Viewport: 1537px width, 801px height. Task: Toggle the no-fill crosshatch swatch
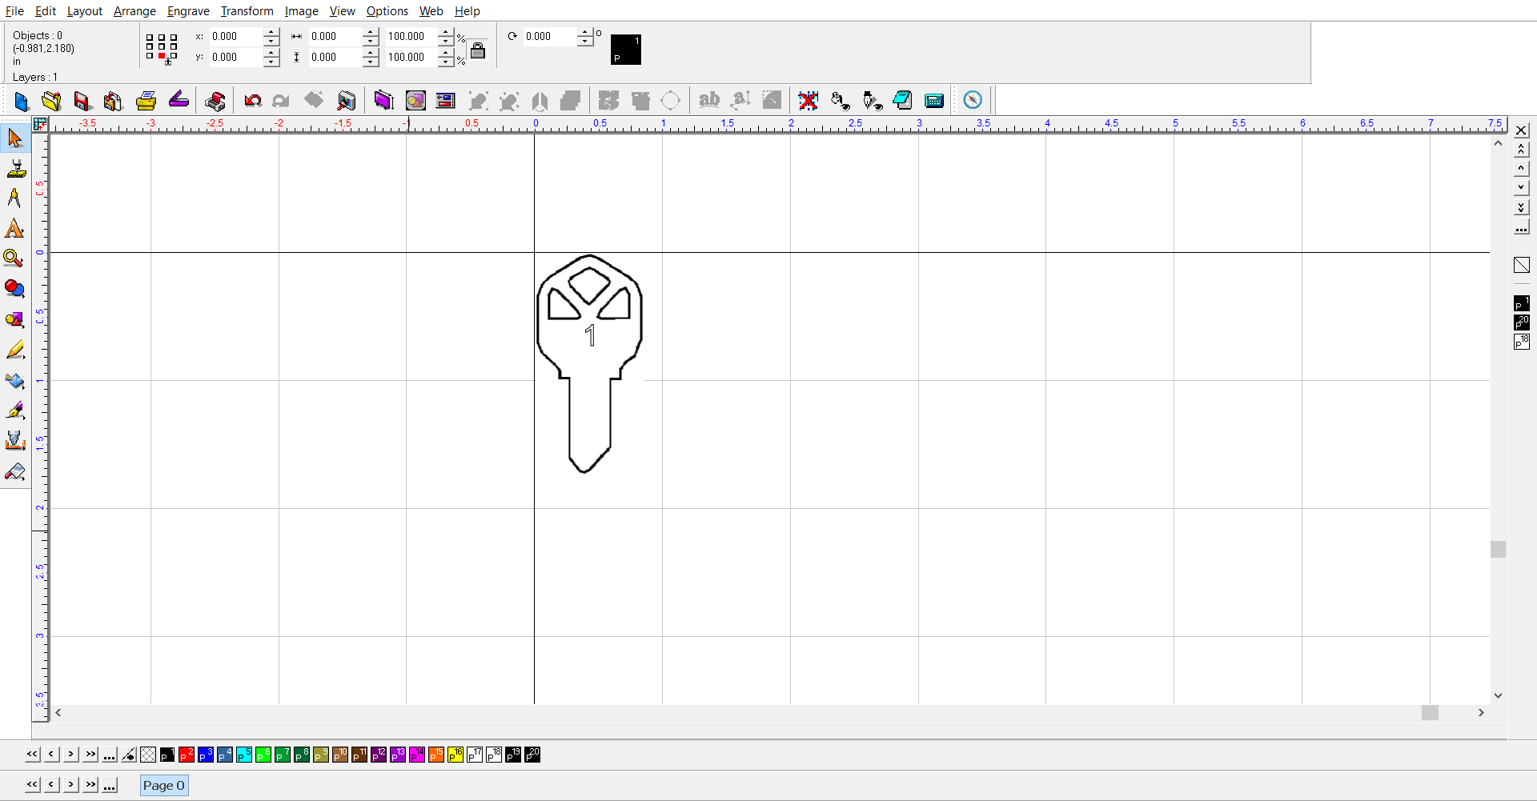148,755
